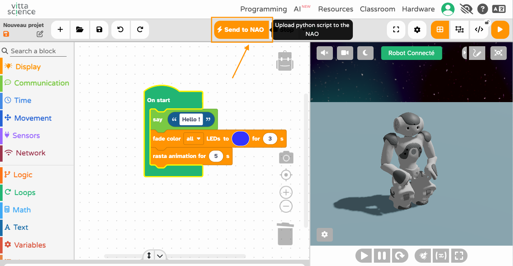Open the 'all' LEDs dropdown in fade block
This screenshot has height=266, width=513.
coord(193,139)
